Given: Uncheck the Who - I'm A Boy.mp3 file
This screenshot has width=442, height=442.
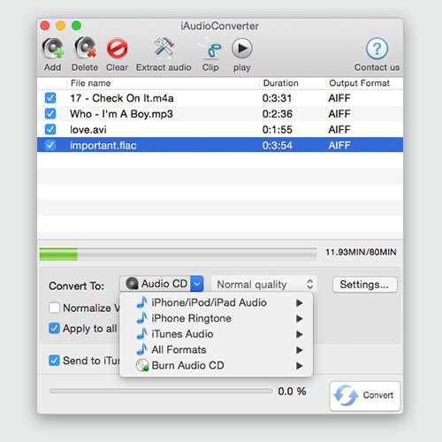Looking at the screenshot, I should 50,114.
